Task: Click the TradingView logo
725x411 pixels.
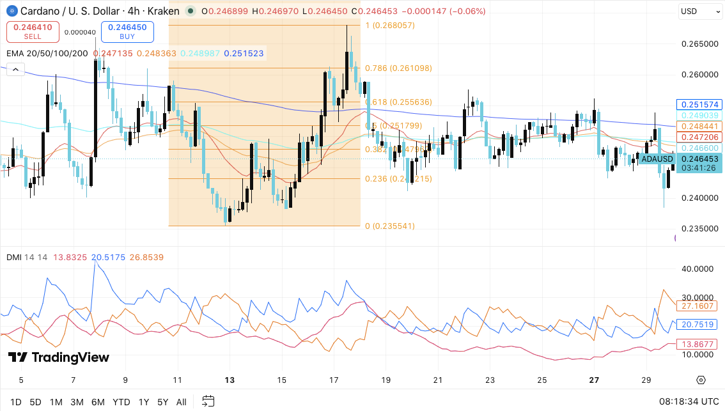Action: tap(56, 358)
